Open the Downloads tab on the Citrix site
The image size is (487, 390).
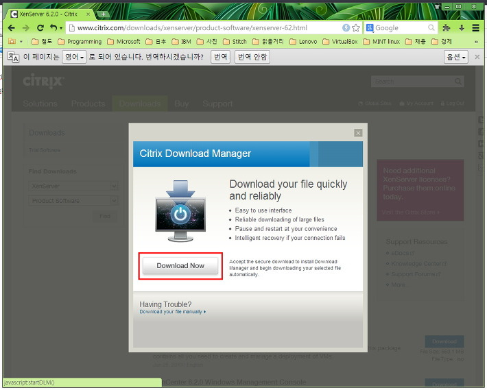pos(140,103)
